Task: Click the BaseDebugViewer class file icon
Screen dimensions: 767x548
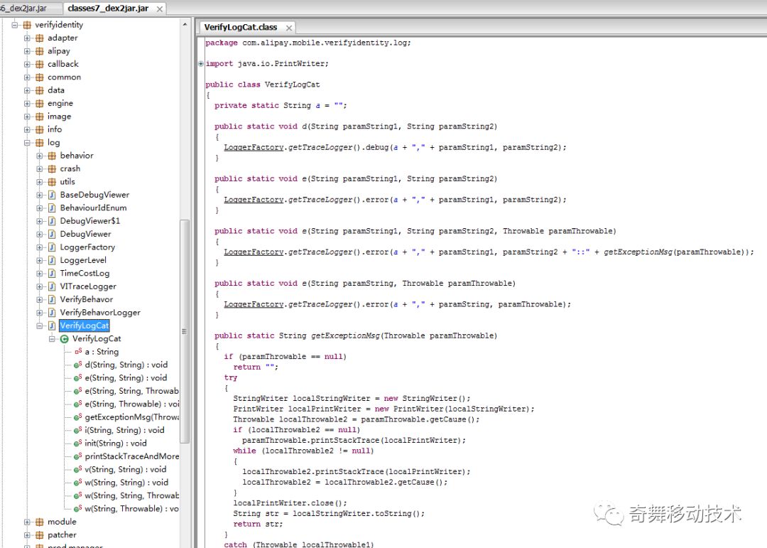Action: 52,195
